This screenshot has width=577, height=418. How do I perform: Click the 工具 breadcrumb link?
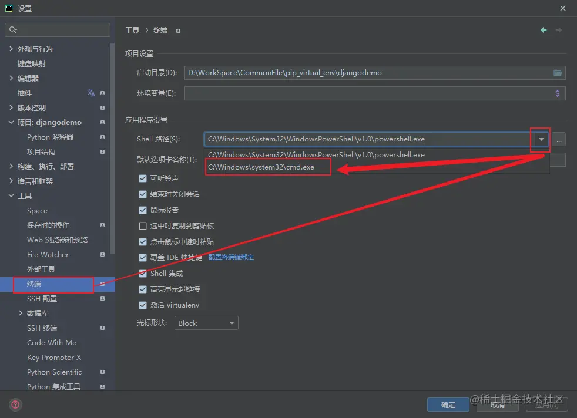tap(132, 30)
